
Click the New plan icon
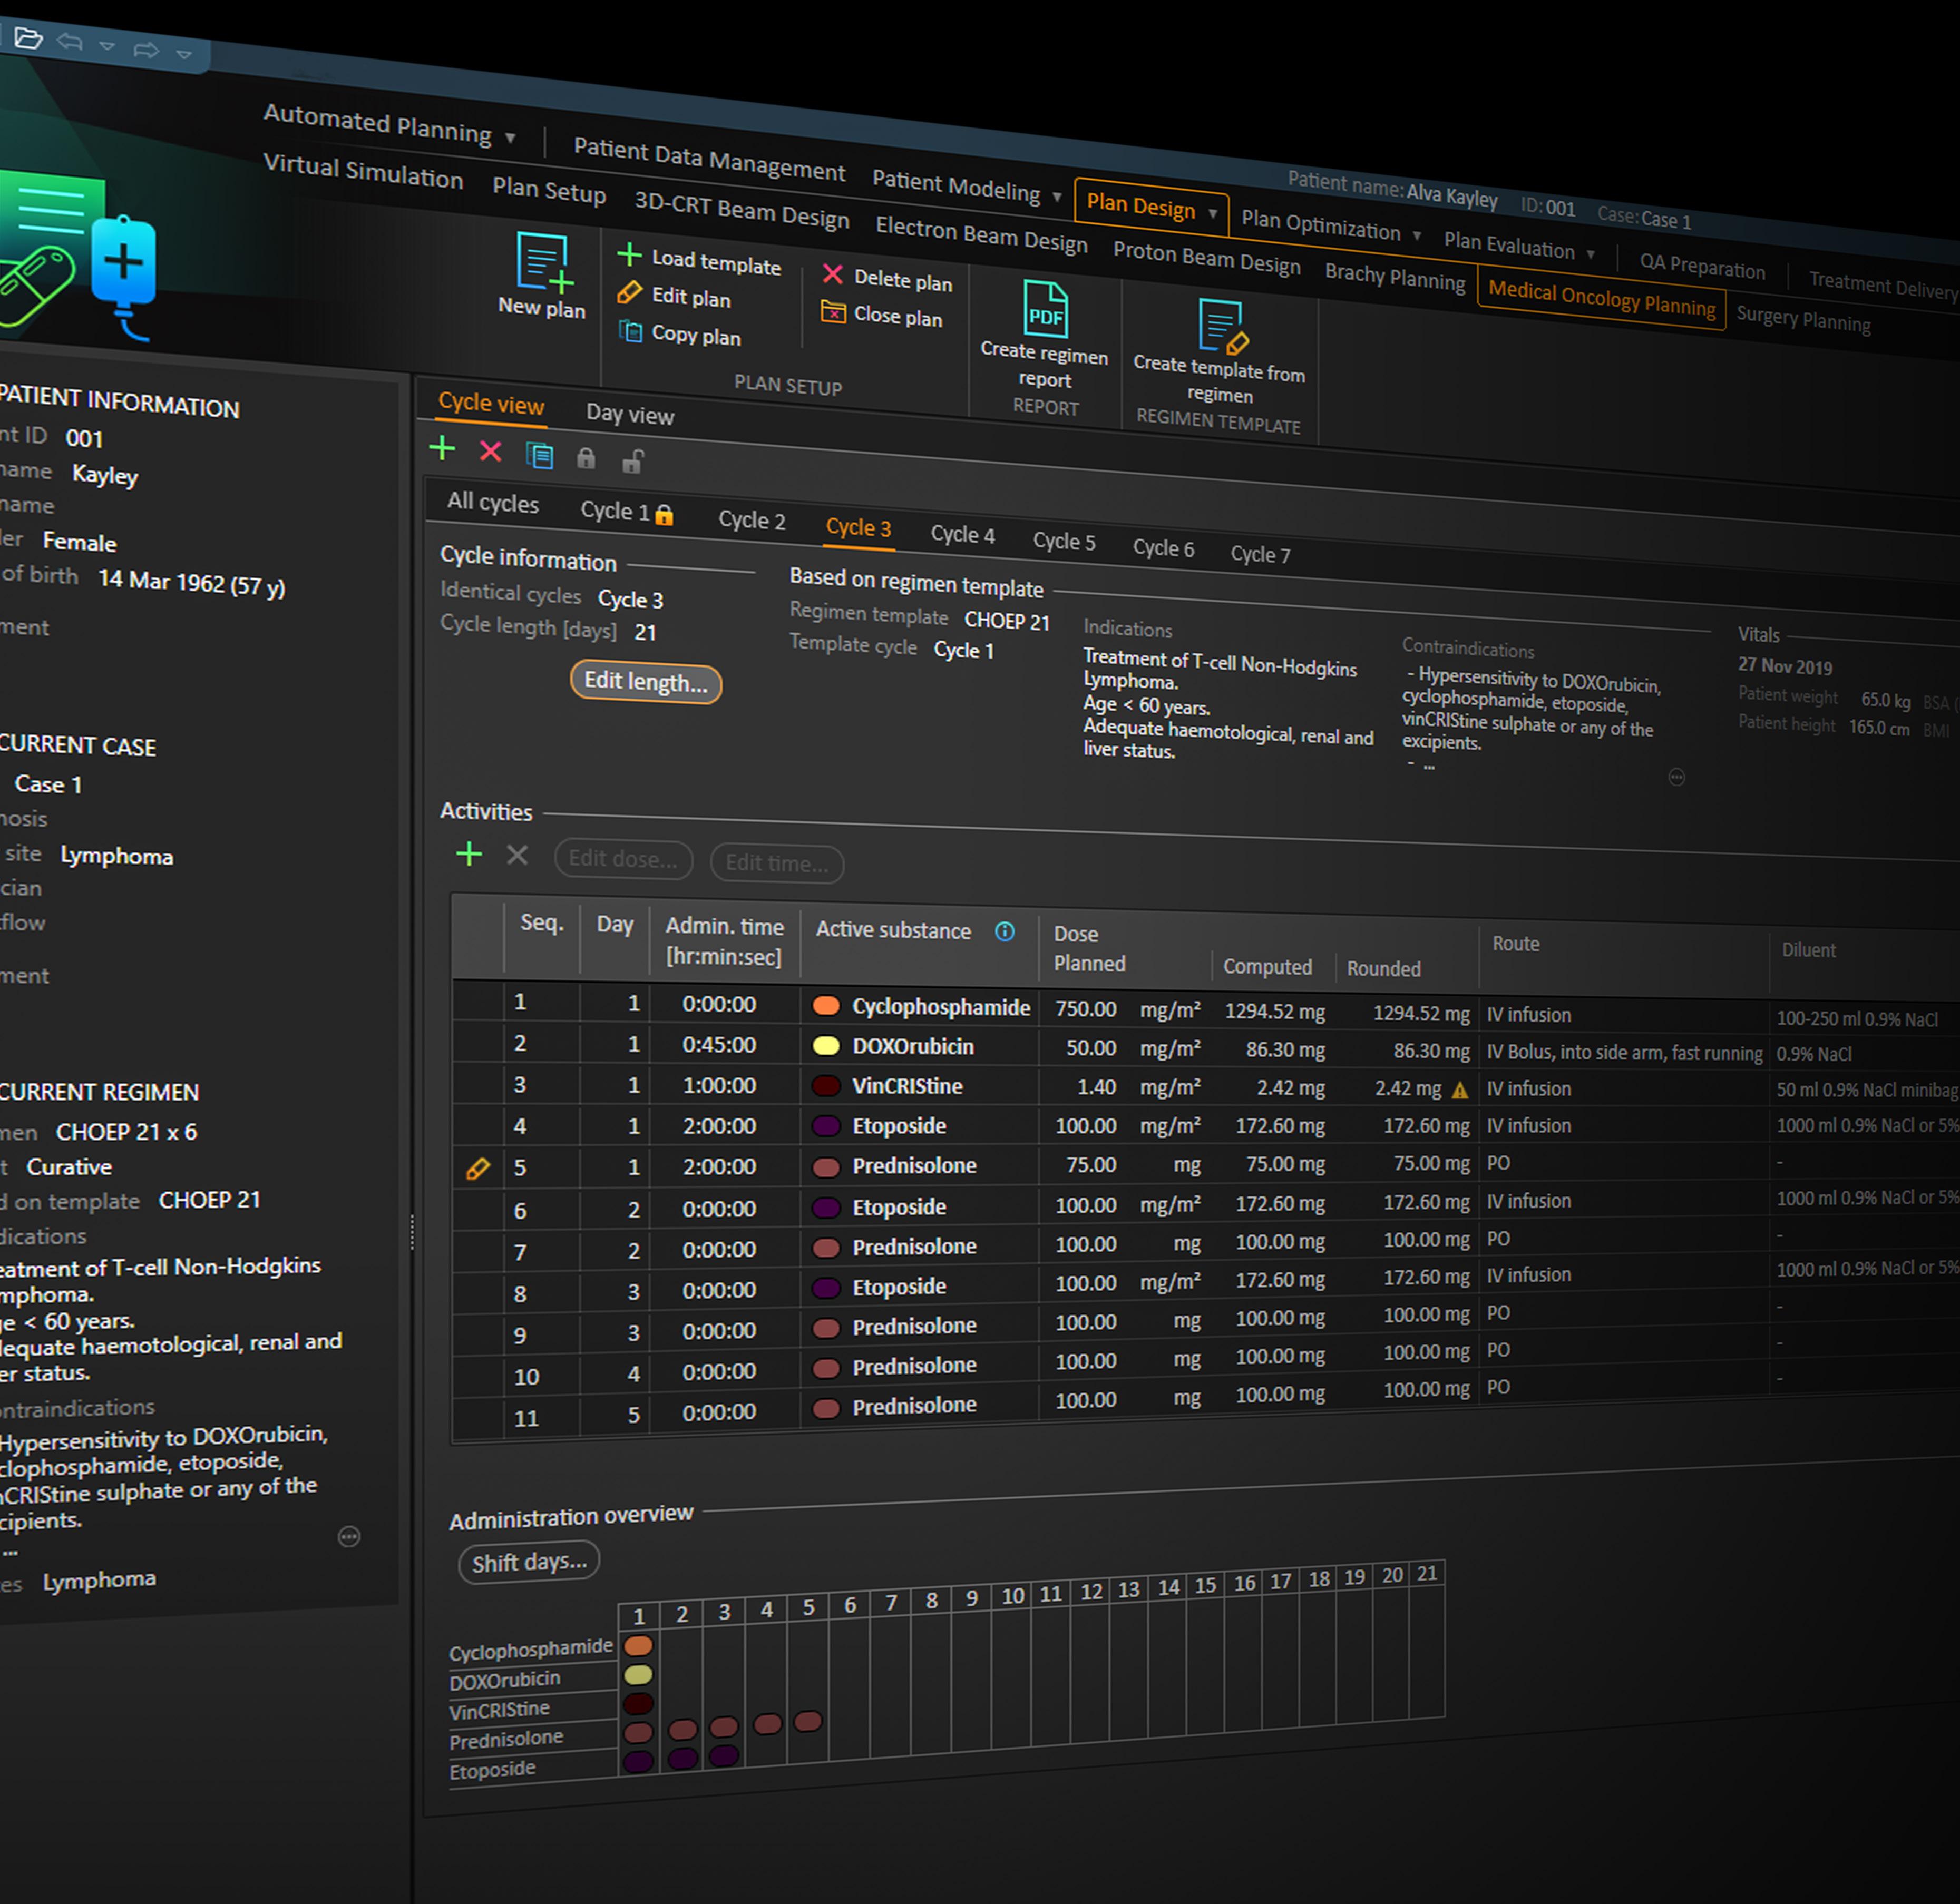tap(543, 262)
